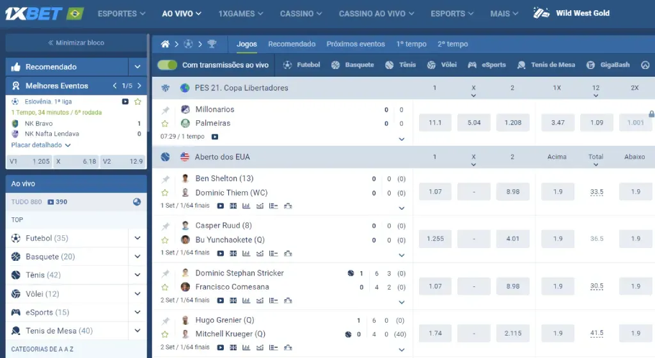655x358 pixels.
Task: Click the soccer ball breadcrumb icon
Action: (x=189, y=44)
